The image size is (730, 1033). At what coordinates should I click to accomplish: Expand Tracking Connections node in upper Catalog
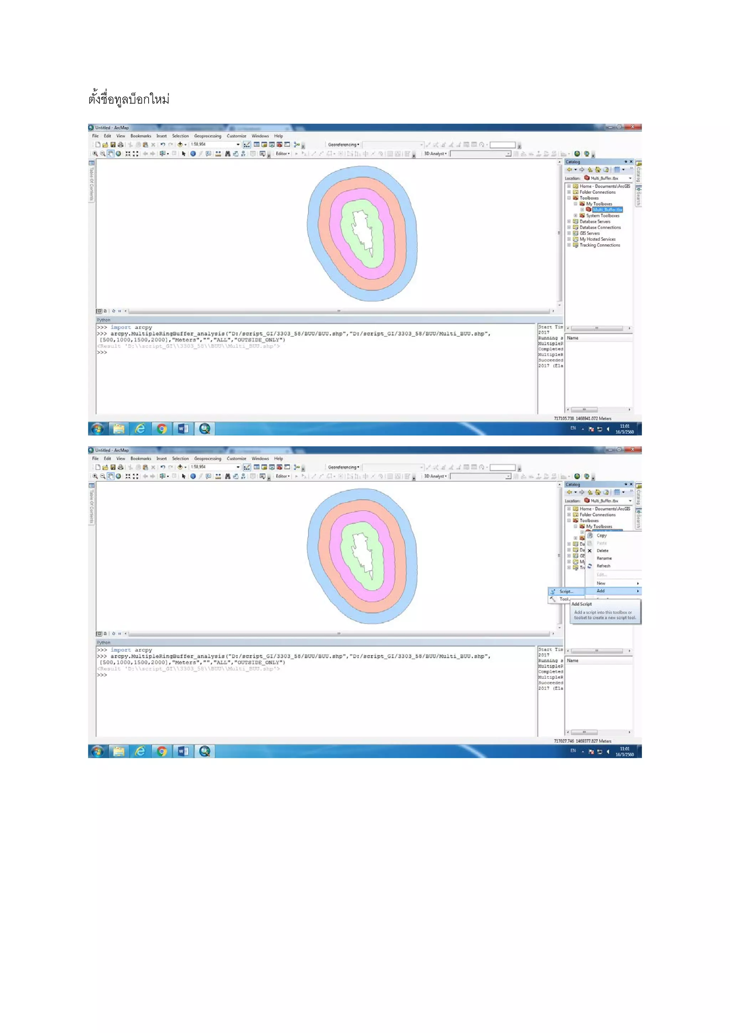[x=569, y=245]
